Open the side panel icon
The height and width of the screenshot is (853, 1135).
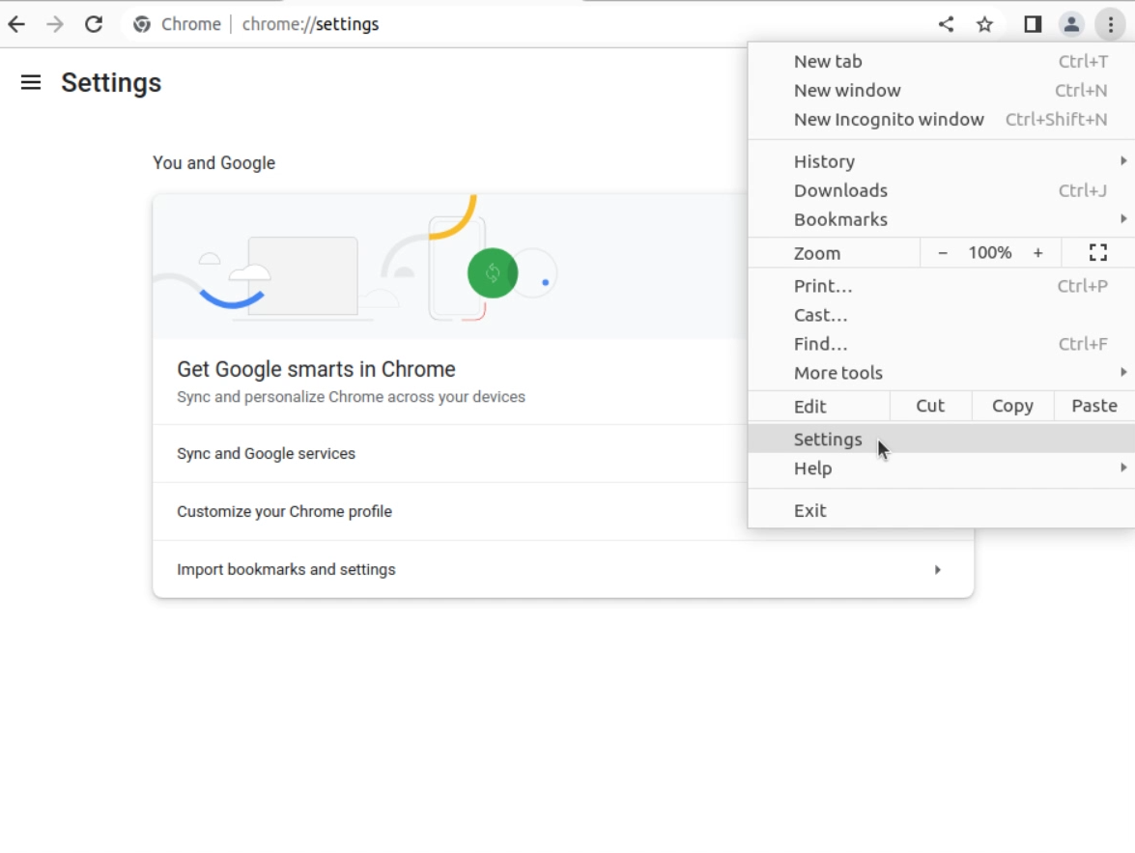coord(1033,24)
